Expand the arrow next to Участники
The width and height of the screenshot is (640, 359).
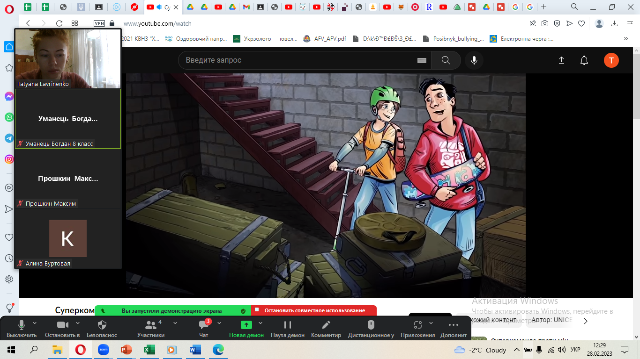[175, 323]
